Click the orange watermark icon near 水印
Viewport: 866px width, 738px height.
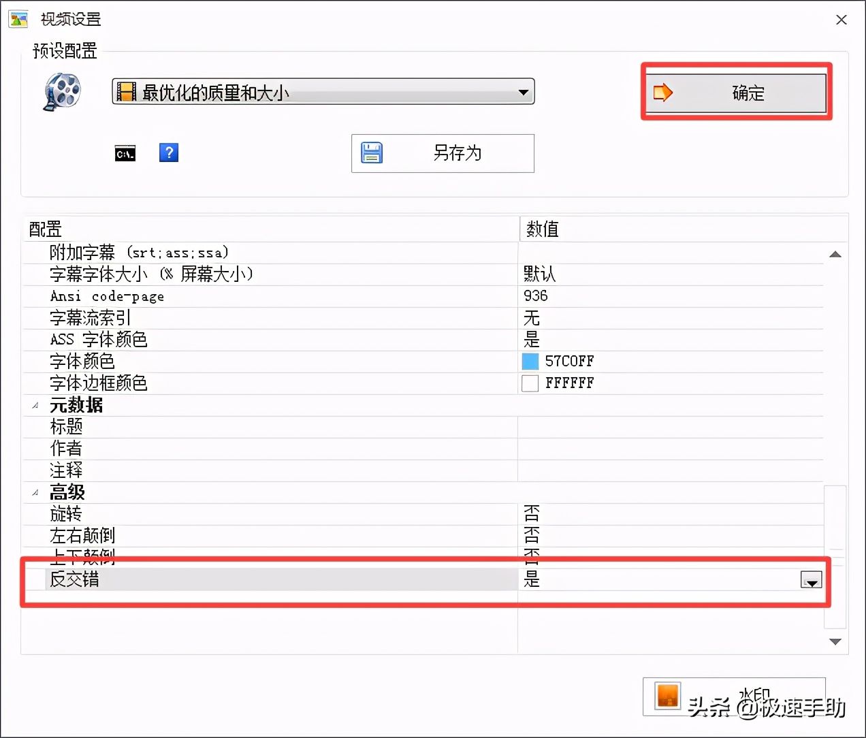(668, 697)
